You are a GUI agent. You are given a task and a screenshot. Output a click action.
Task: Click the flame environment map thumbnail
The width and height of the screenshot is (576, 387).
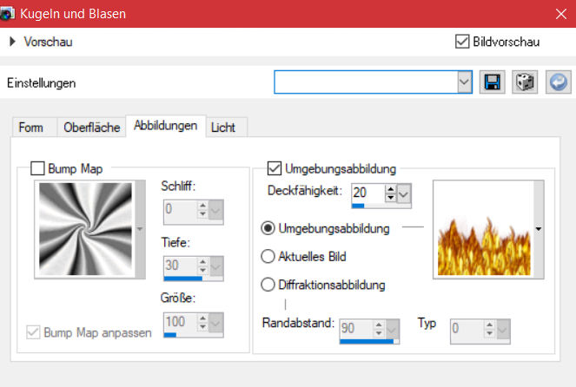[484, 229]
